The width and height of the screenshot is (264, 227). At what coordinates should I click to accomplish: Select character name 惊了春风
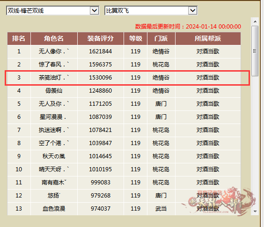[x=54, y=65]
